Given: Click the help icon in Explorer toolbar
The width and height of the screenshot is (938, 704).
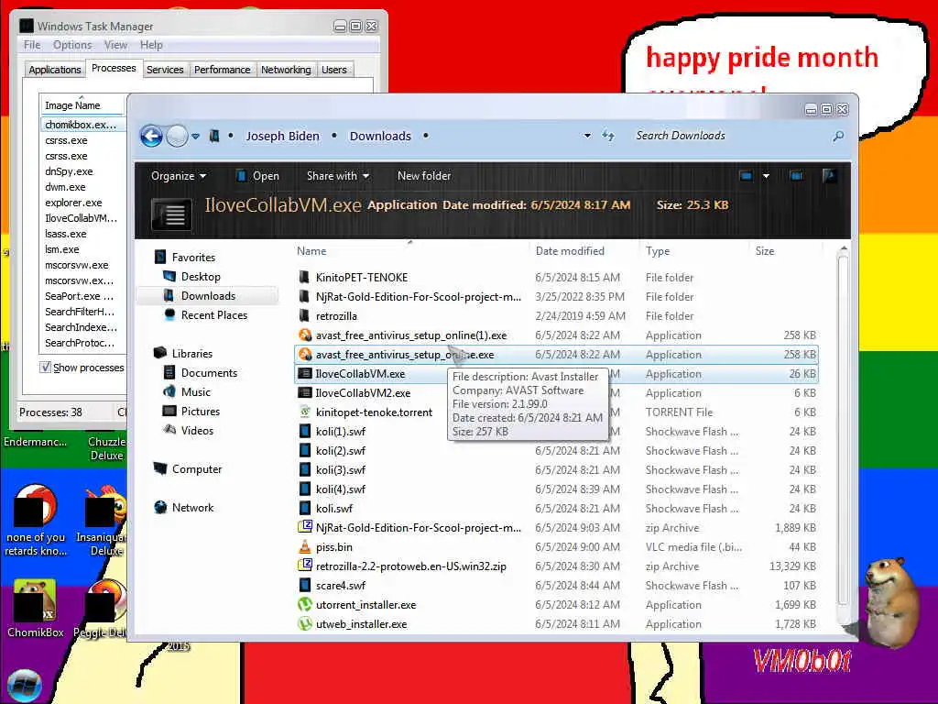Looking at the screenshot, I should 830,176.
